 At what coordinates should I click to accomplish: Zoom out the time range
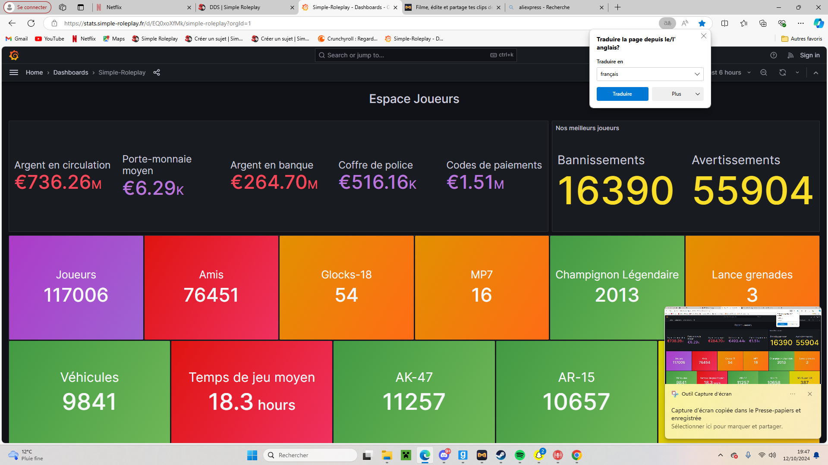(x=764, y=72)
